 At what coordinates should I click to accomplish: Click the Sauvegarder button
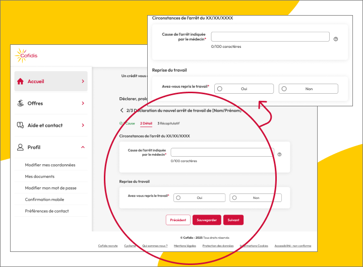[207, 220]
